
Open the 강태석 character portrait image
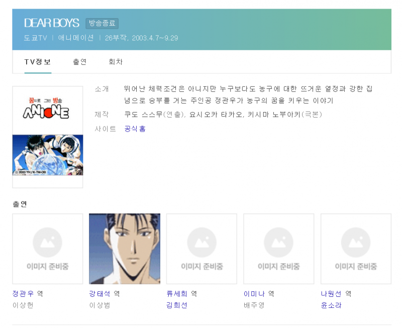point(125,249)
